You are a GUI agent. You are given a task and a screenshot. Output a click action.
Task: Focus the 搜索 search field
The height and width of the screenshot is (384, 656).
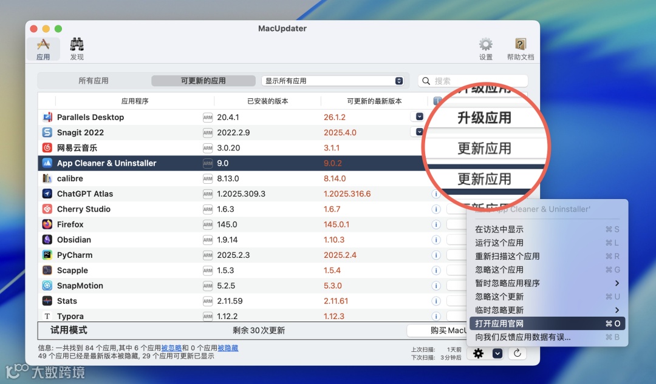473,81
